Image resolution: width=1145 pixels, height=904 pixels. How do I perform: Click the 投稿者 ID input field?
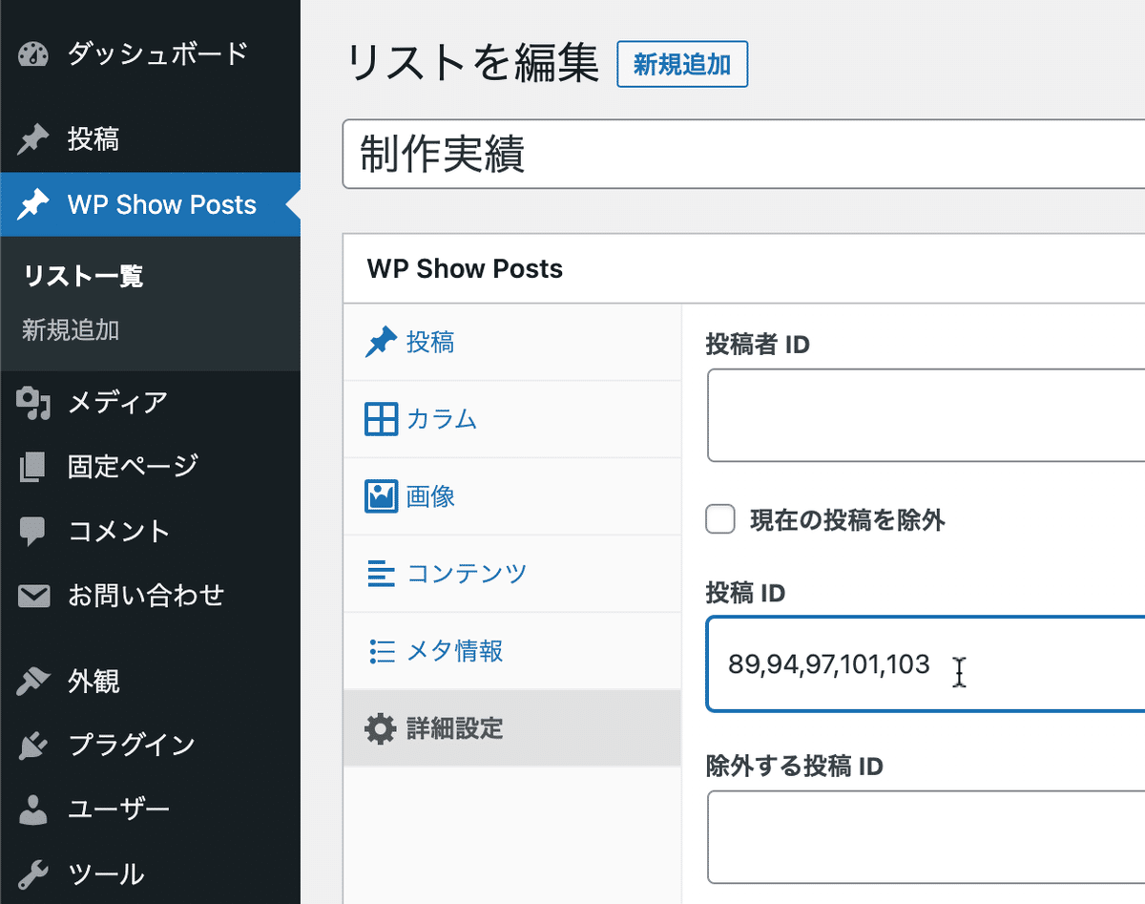pos(926,415)
